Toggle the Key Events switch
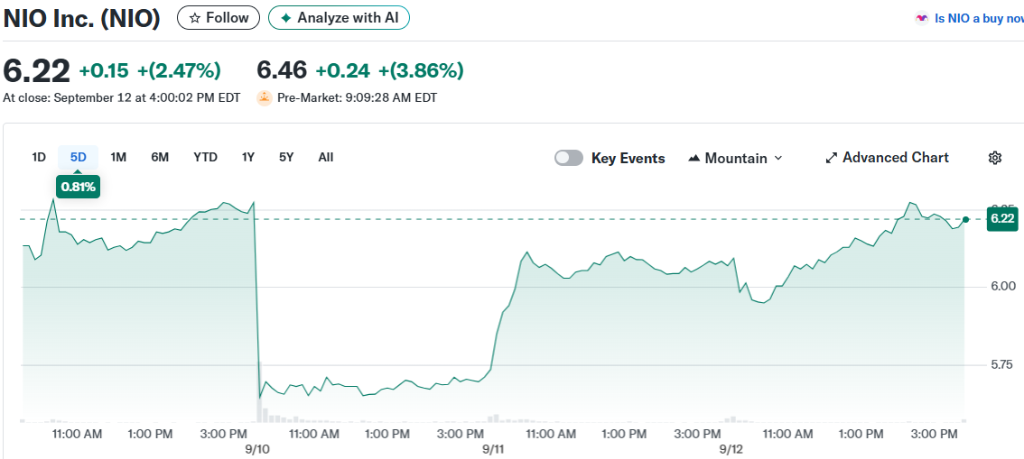1024x459 pixels. pyautogui.click(x=569, y=158)
